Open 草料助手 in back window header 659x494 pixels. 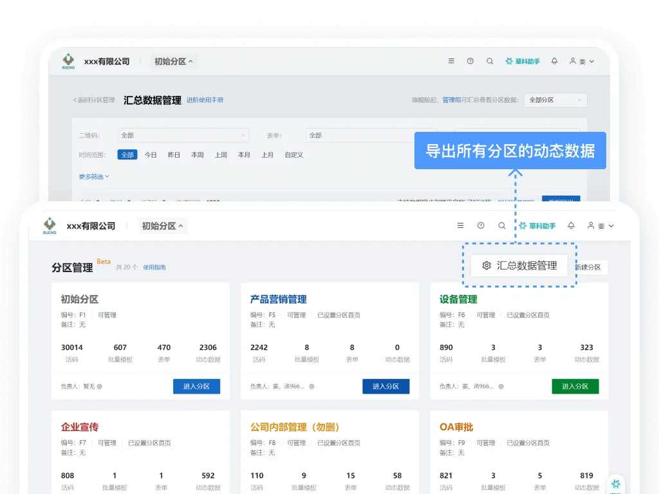tap(523, 61)
